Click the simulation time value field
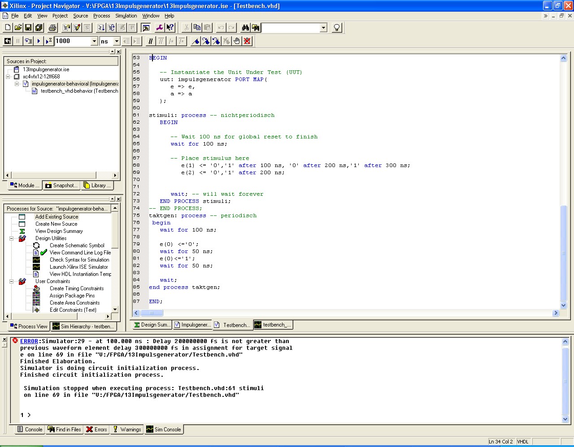This screenshot has height=447, width=574. click(72, 41)
